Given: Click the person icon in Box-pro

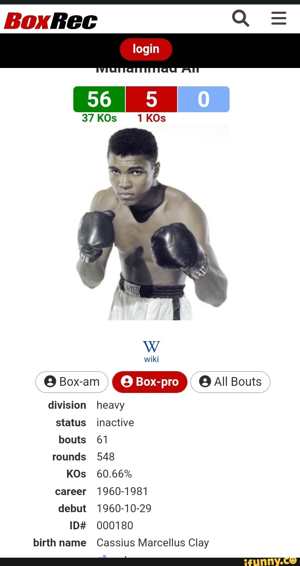Looking at the screenshot, I should pyautogui.click(x=127, y=382).
